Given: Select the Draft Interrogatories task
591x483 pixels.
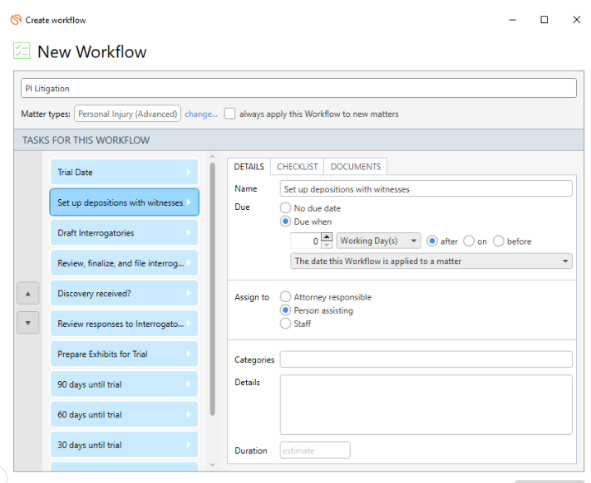Looking at the screenshot, I should tap(124, 232).
